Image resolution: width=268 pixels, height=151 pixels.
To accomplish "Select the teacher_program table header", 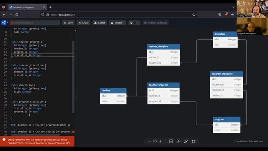I will (x=163, y=85).
